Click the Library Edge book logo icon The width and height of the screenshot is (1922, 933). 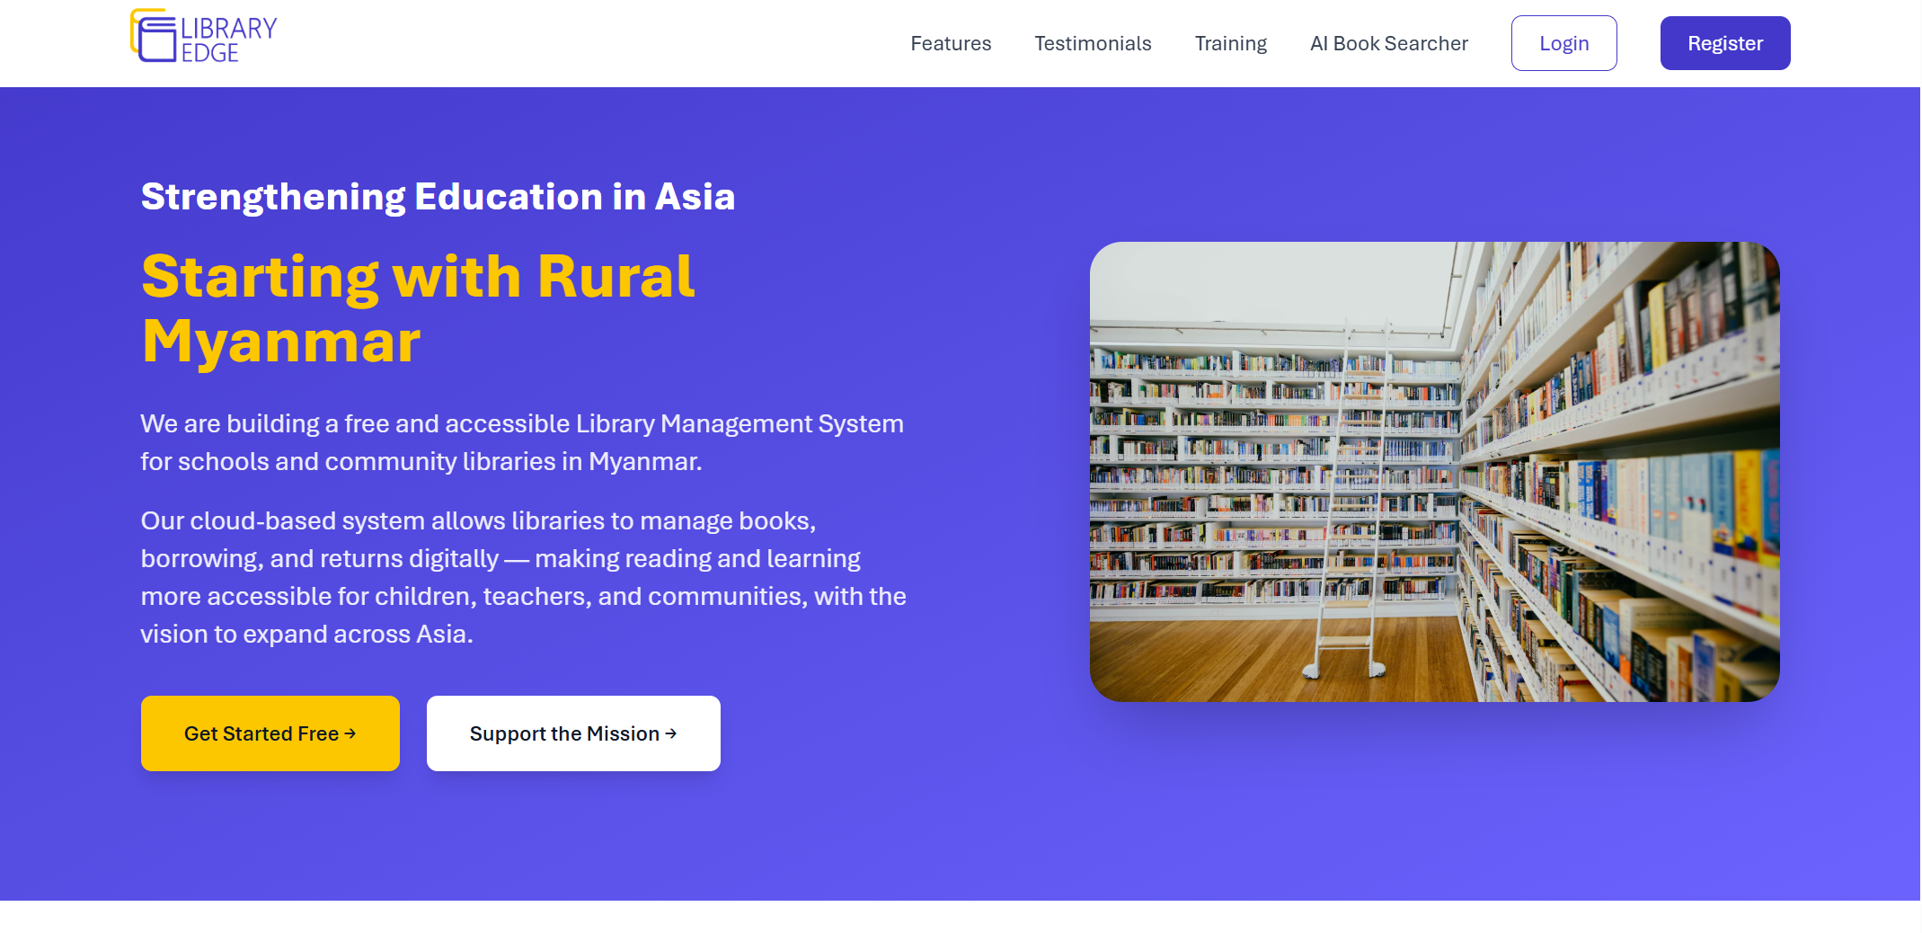pyautogui.click(x=154, y=36)
